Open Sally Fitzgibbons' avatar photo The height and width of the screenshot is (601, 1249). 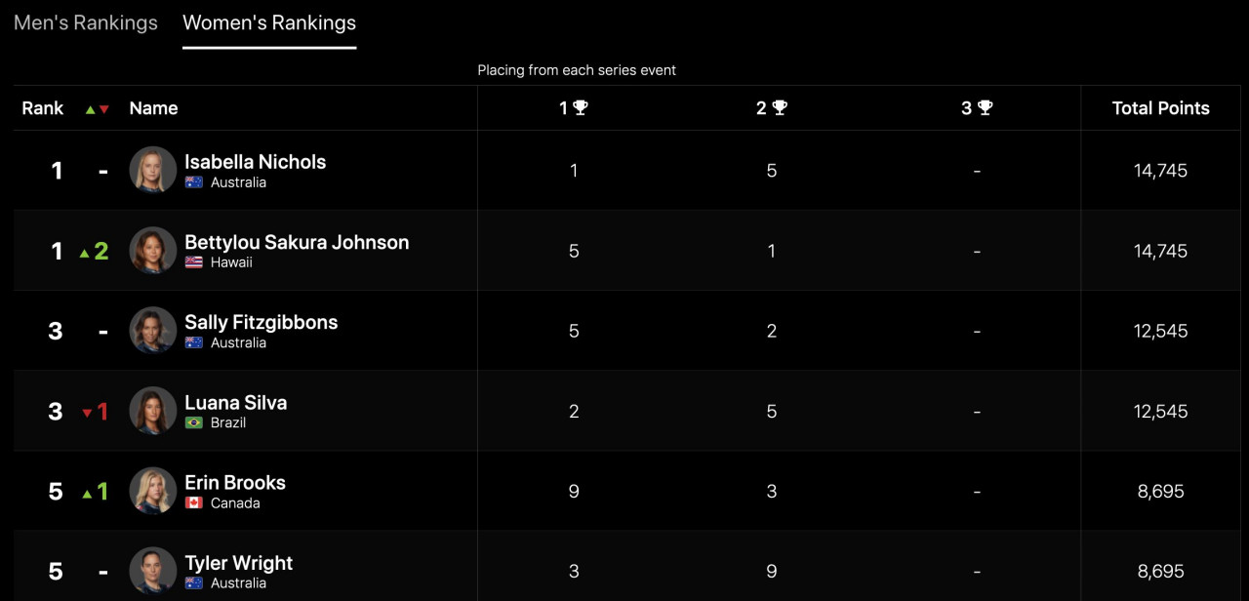tap(153, 330)
